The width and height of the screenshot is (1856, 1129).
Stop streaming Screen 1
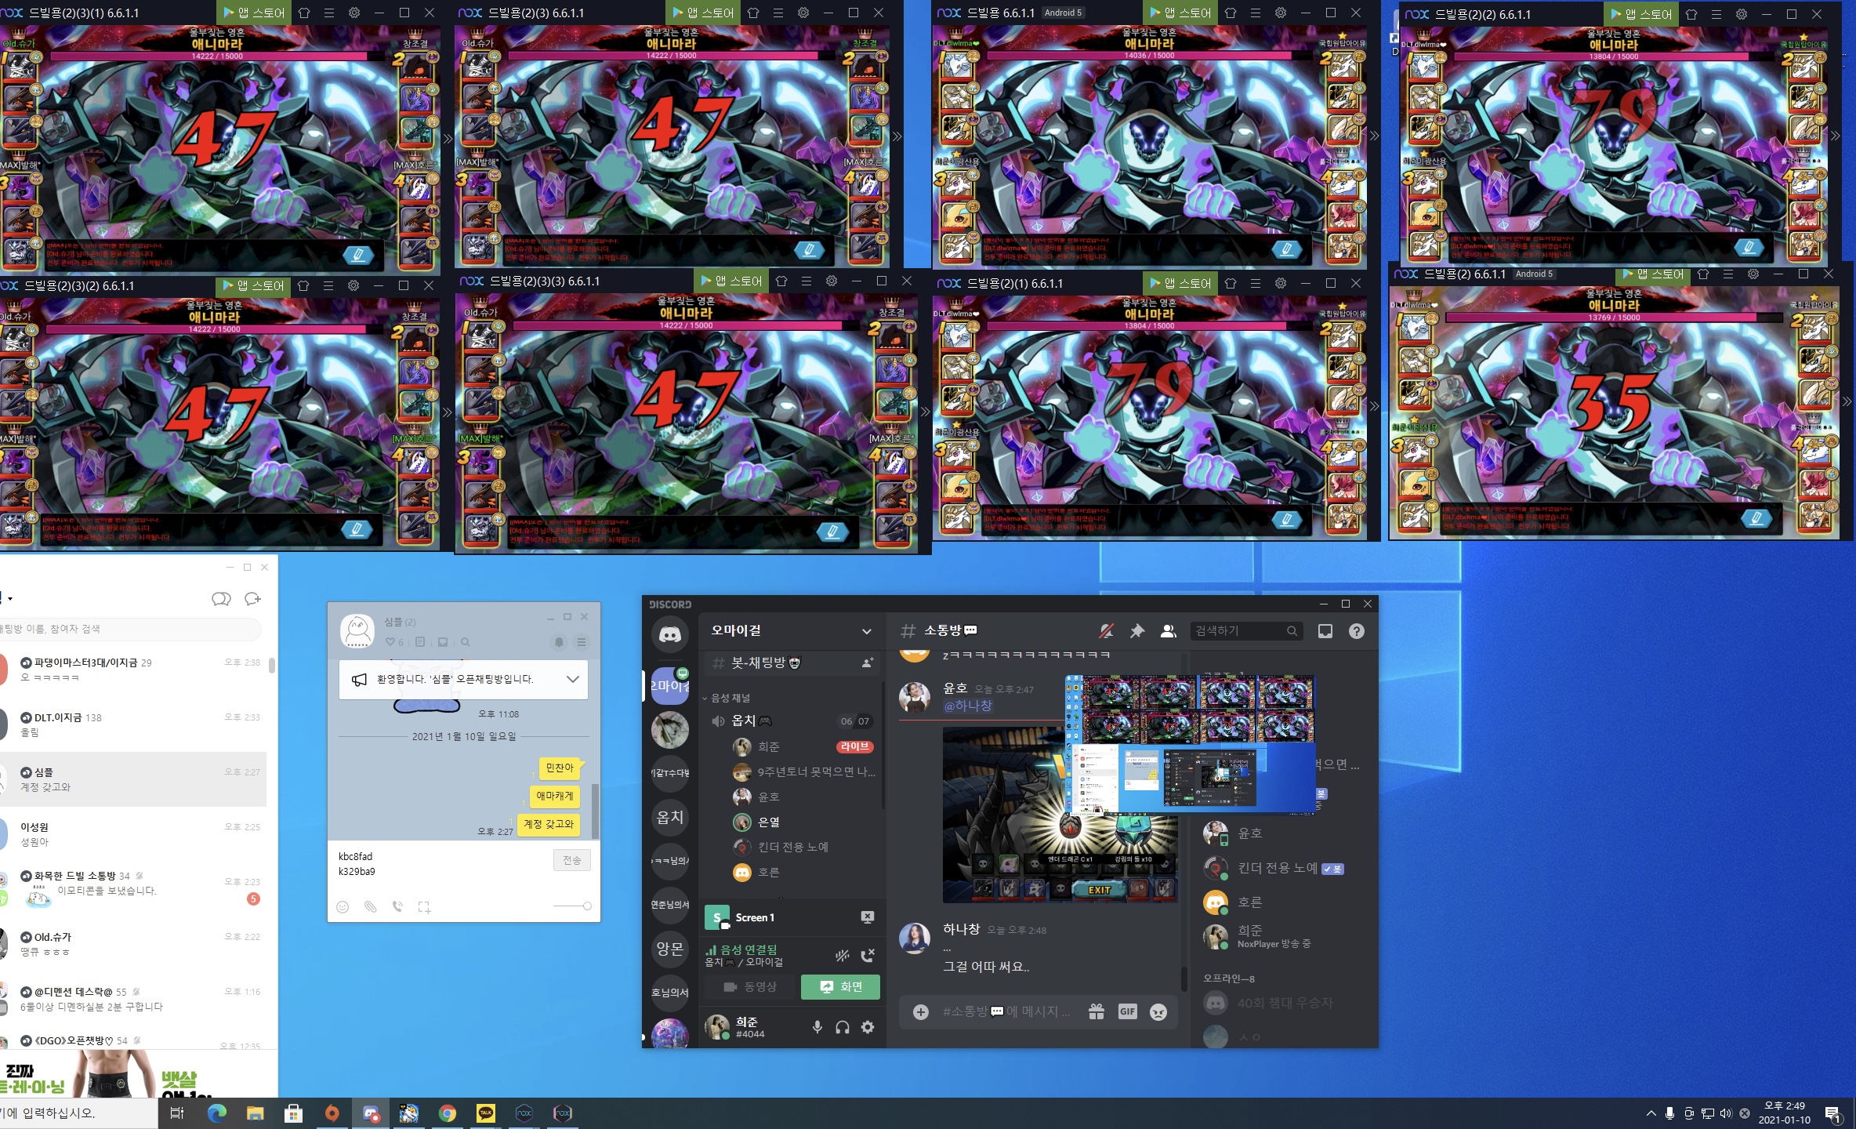click(x=868, y=917)
